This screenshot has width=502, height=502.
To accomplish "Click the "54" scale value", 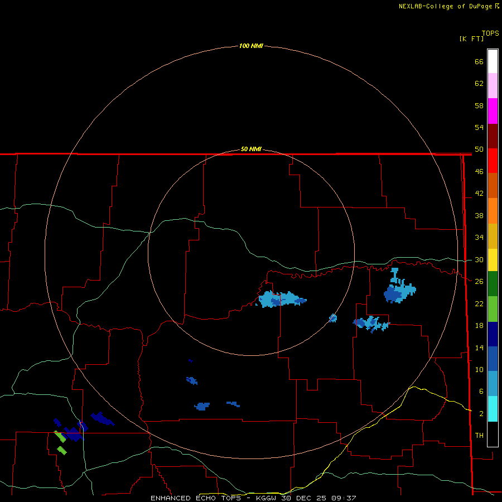I will pos(479,127).
